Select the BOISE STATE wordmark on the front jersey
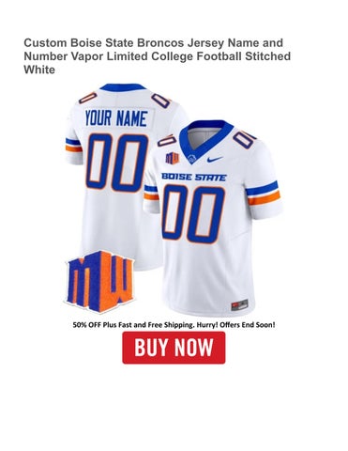The width and height of the screenshot is (348, 451). pyautogui.click(x=194, y=177)
